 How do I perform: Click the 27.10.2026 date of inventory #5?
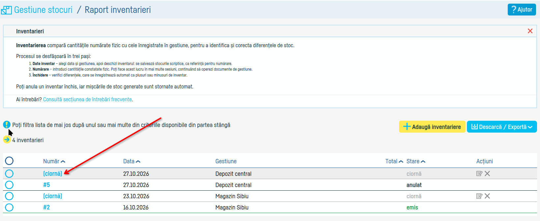(x=136, y=185)
